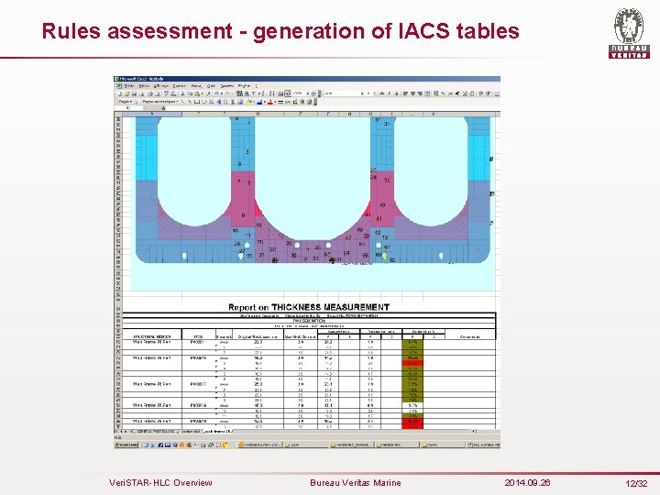Viewport: 660px width, 495px height.
Task: Click the Report on THICKNESS MEASUREMENT title
Action: [309, 307]
